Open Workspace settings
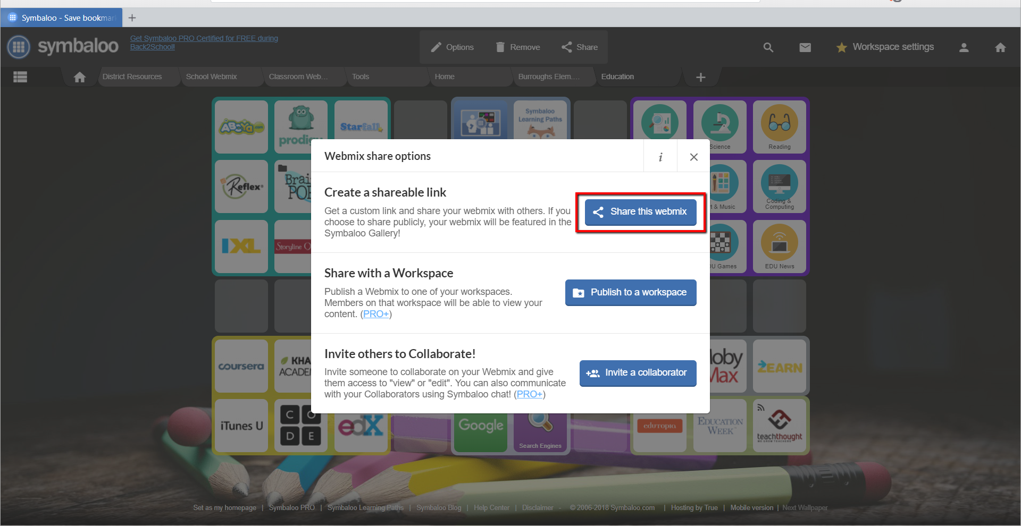1021x526 pixels. 885,47
